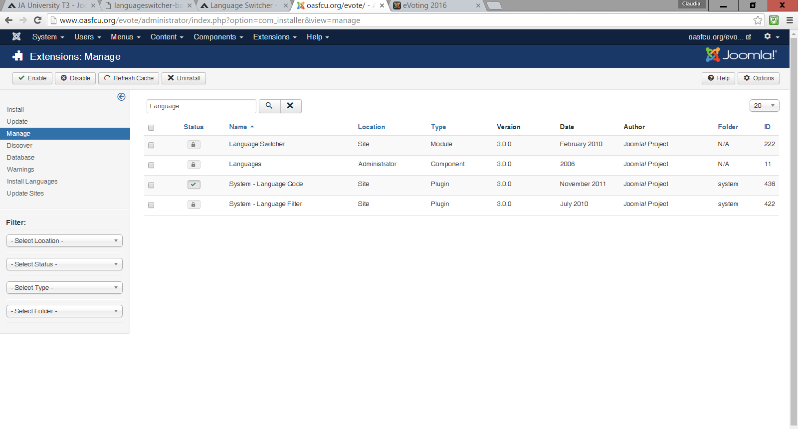Click the Joomla! brand logo on right
Screen dimensions: 798x429
point(741,55)
